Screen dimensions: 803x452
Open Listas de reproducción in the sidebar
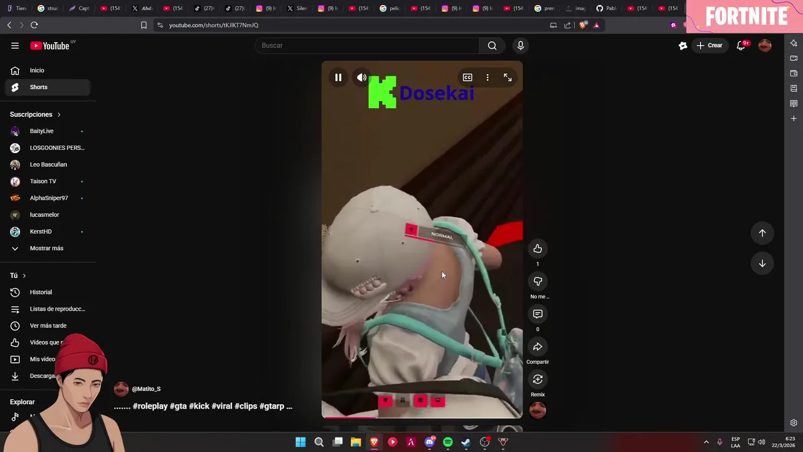coord(48,309)
